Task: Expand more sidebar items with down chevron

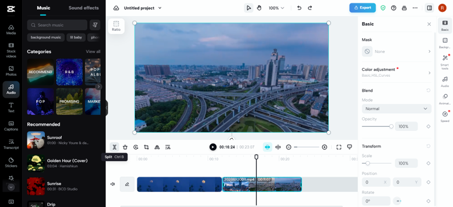Action: [x=11, y=187]
